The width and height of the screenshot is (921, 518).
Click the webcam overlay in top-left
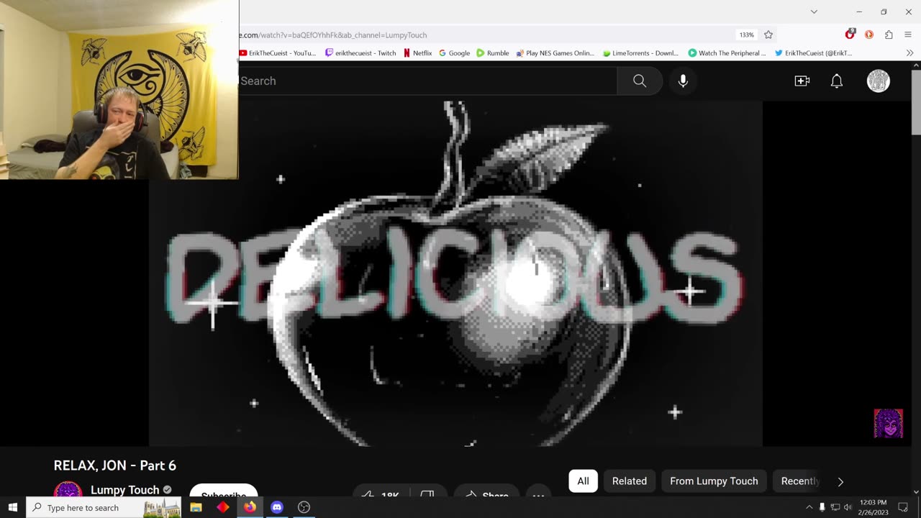pos(119,89)
